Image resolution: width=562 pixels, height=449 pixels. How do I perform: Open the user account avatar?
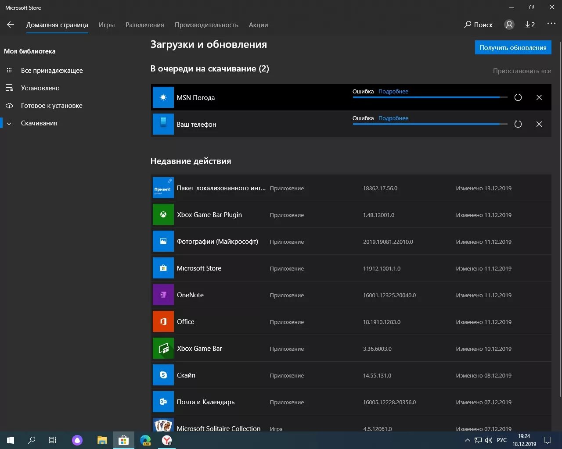tap(509, 25)
